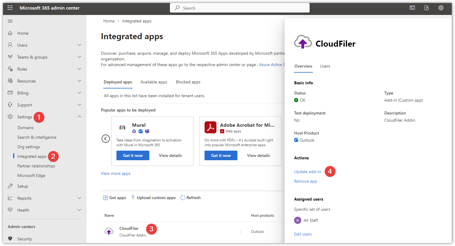Expand the Roles chevron
Image resolution: width=455 pixels, height=246 pixels.
click(x=79, y=69)
